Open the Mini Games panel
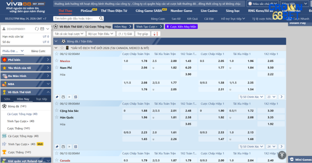 300,159
